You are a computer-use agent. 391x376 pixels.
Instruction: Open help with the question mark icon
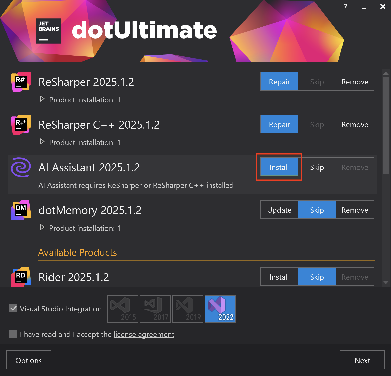coord(345,7)
